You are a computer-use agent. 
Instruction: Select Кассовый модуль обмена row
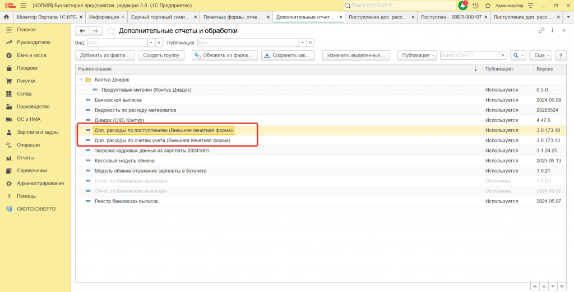[x=321, y=161]
